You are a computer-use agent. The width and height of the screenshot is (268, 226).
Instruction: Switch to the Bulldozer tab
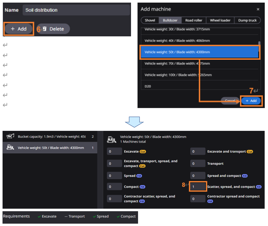tap(170, 20)
